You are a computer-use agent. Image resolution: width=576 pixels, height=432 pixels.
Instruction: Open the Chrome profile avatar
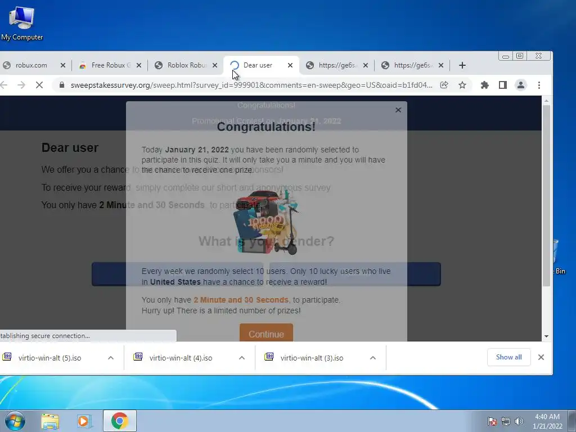[520, 85]
